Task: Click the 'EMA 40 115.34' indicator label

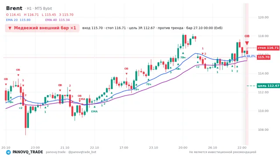Action: pos(57,20)
